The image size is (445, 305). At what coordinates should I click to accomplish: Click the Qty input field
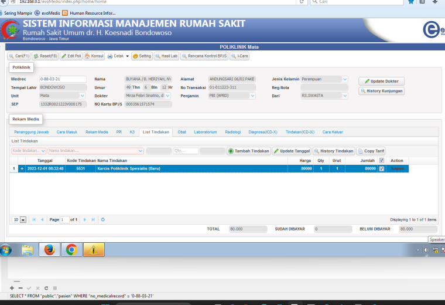(186, 151)
